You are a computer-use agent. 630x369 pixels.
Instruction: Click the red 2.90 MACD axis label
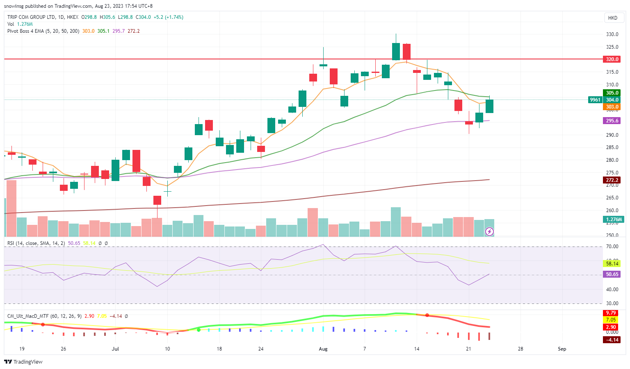(611, 327)
